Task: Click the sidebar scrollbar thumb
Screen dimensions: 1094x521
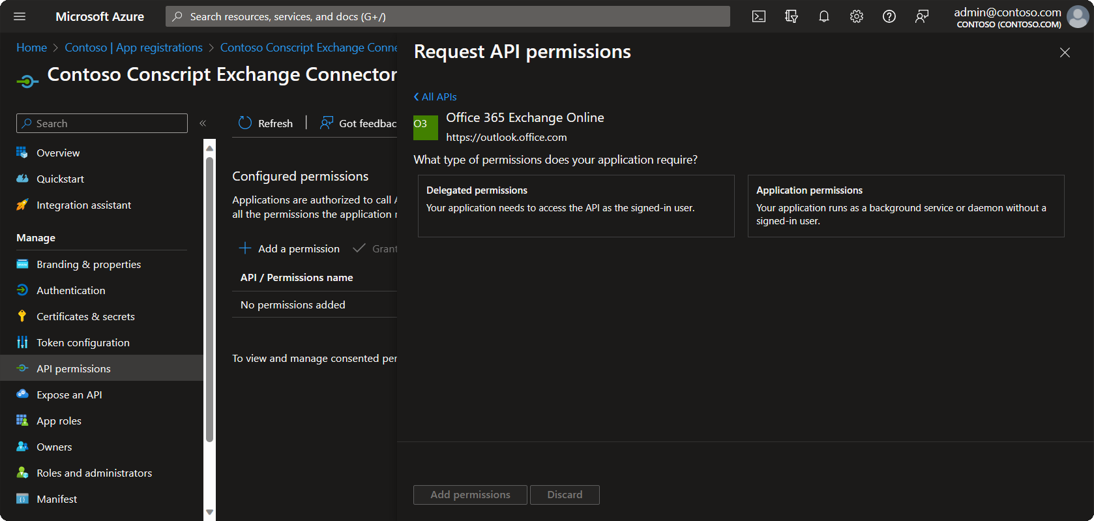Action: [x=209, y=299]
